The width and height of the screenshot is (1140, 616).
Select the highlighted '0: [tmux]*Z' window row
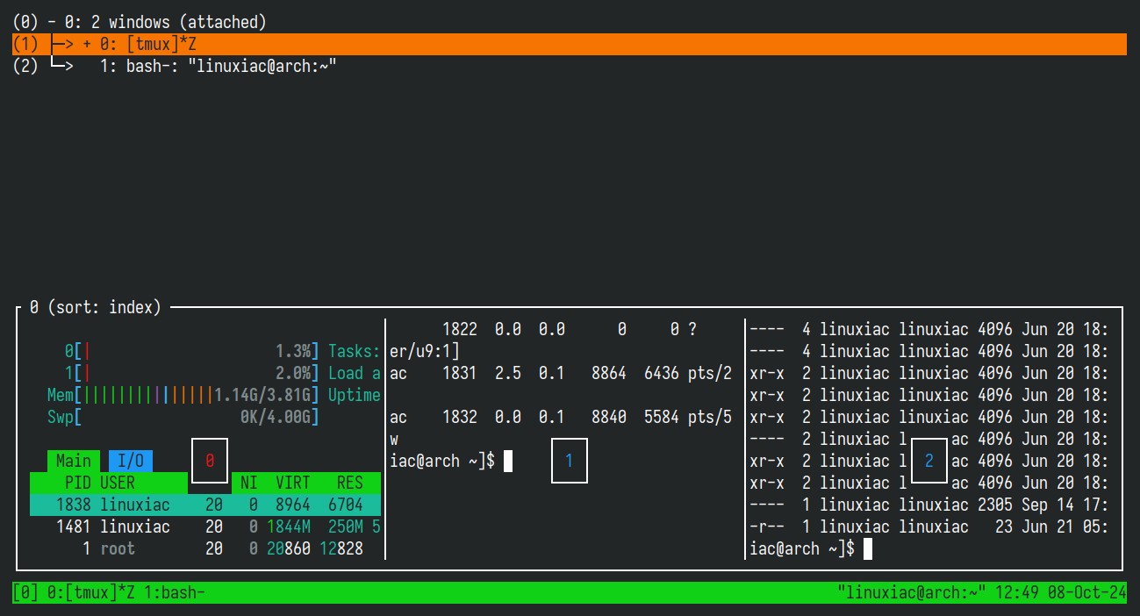pos(570,44)
